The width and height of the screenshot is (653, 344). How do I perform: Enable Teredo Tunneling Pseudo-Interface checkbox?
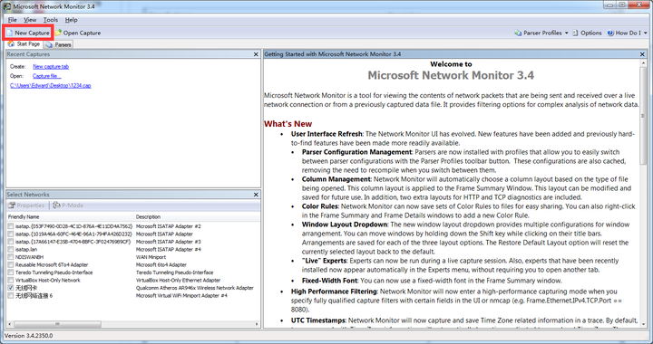tap(10, 272)
